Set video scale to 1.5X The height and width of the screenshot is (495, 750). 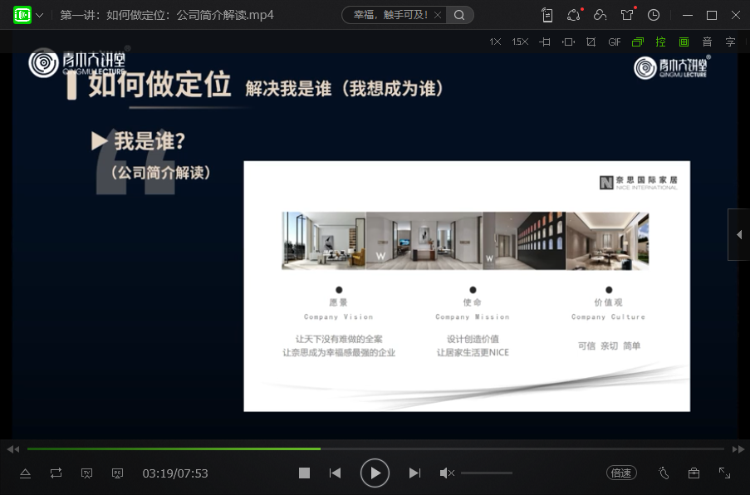click(520, 42)
